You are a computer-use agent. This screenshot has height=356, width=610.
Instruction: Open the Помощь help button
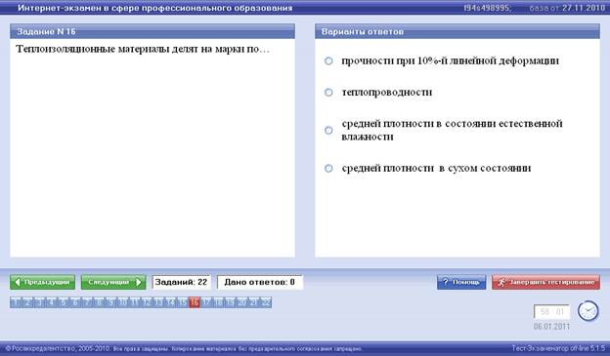[x=461, y=282]
